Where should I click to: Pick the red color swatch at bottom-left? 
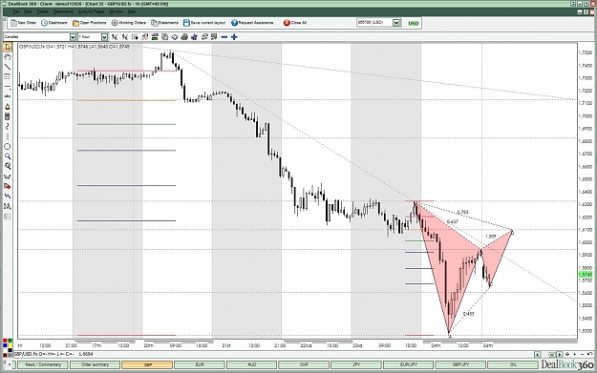5,341
